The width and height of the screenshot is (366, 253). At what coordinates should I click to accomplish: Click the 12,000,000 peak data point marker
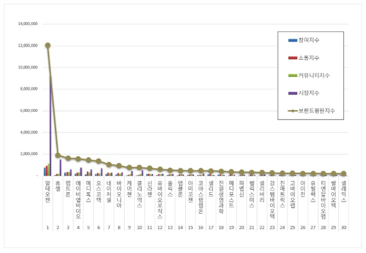pos(48,45)
